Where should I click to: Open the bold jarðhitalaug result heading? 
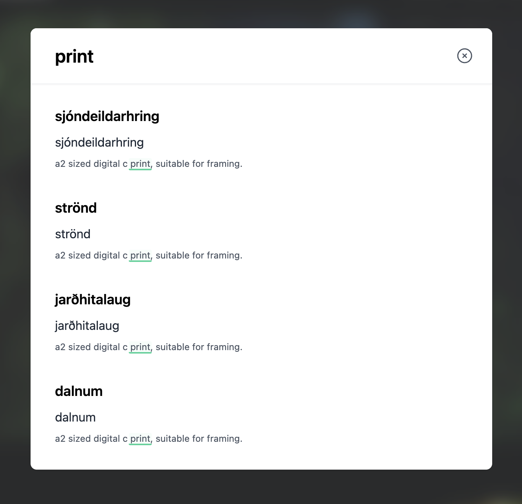click(x=92, y=300)
